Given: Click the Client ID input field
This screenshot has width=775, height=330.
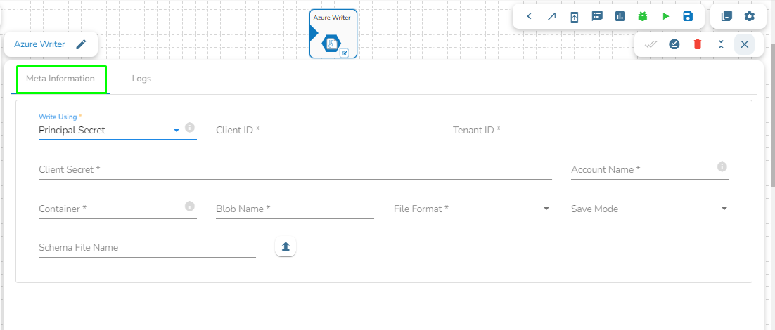Looking at the screenshot, I should (x=324, y=130).
